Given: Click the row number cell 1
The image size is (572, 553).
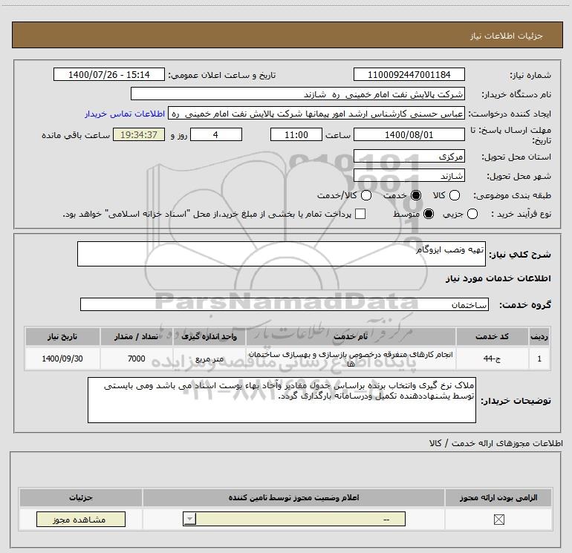Looking at the screenshot, I should point(539,359).
